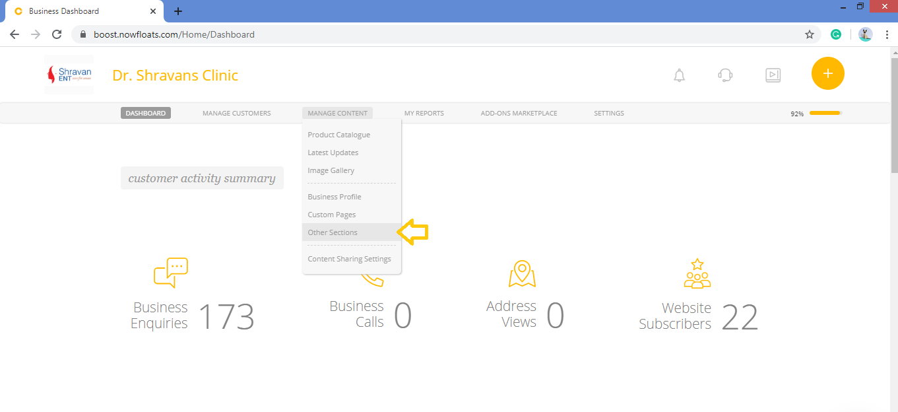Reload the page in the browser
Viewport: 898px width, 412px height.
tap(57, 34)
